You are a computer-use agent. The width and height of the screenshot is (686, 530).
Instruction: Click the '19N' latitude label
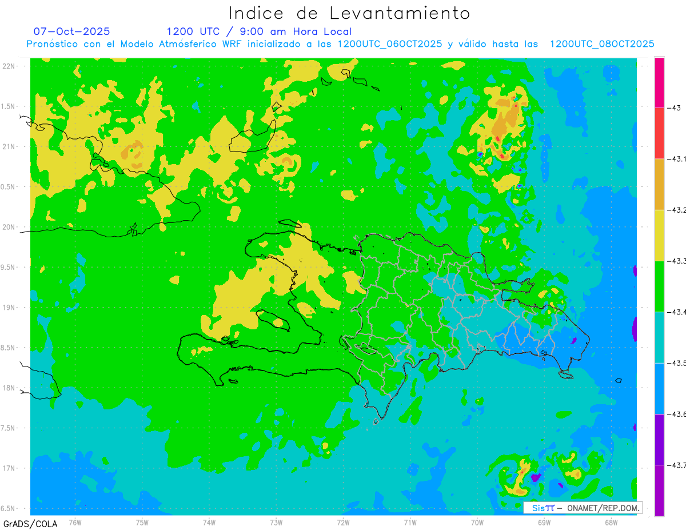(x=9, y=308)
